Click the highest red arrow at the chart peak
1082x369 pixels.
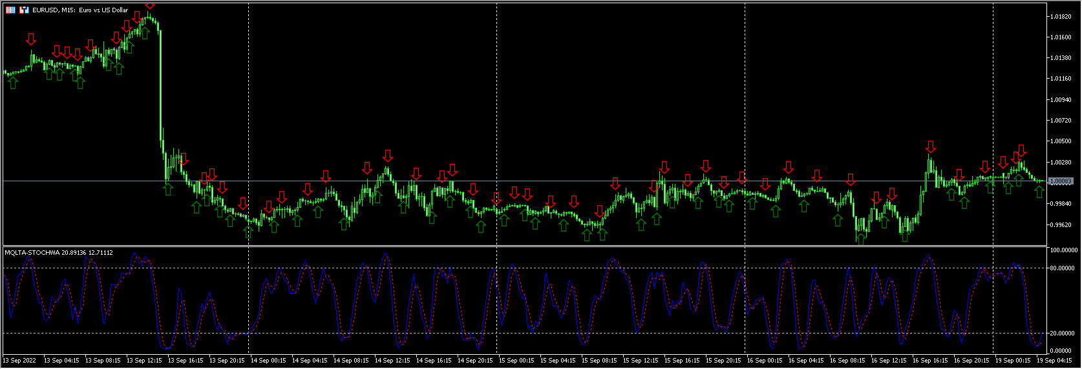pos(149,5)
